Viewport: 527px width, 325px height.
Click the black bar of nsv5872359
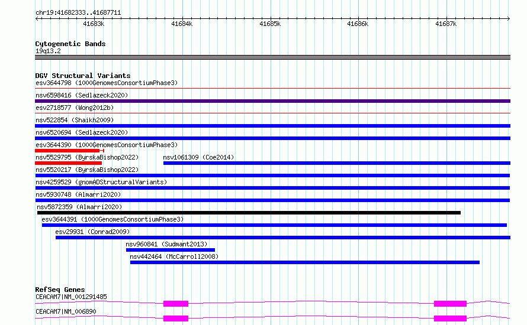click(x=249, y=213)
